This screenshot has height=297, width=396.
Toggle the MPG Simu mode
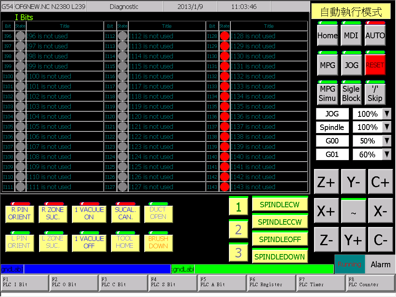tap(327, 93)
